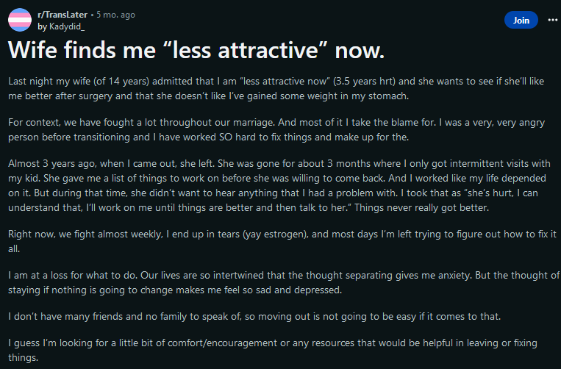Click the r/TransLater community avatar icon
Image resolution: width=561 pixels, height=369 pixels.
point(20,21)
